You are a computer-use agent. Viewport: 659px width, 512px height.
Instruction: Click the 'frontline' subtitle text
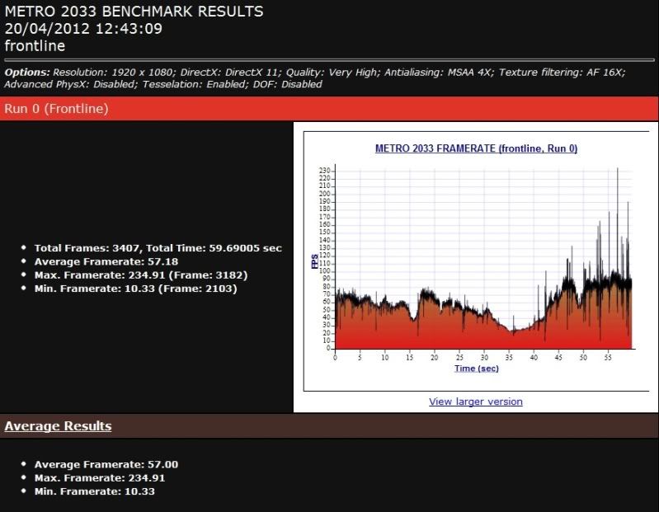tap(35, 46)
